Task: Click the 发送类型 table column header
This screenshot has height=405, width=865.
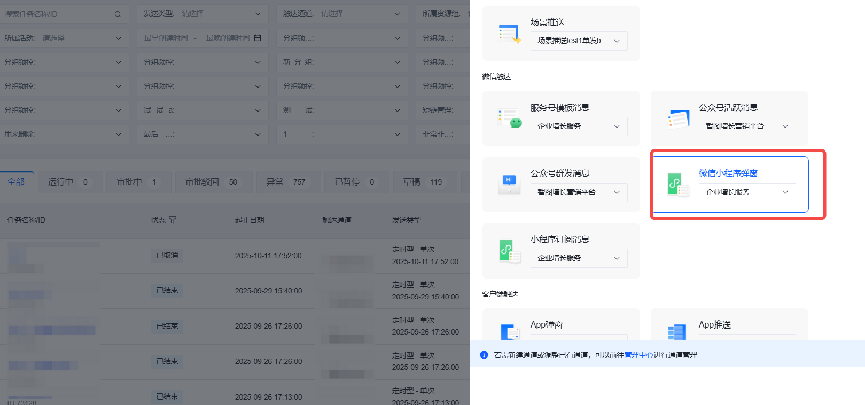Action: [x=407, y=220]
